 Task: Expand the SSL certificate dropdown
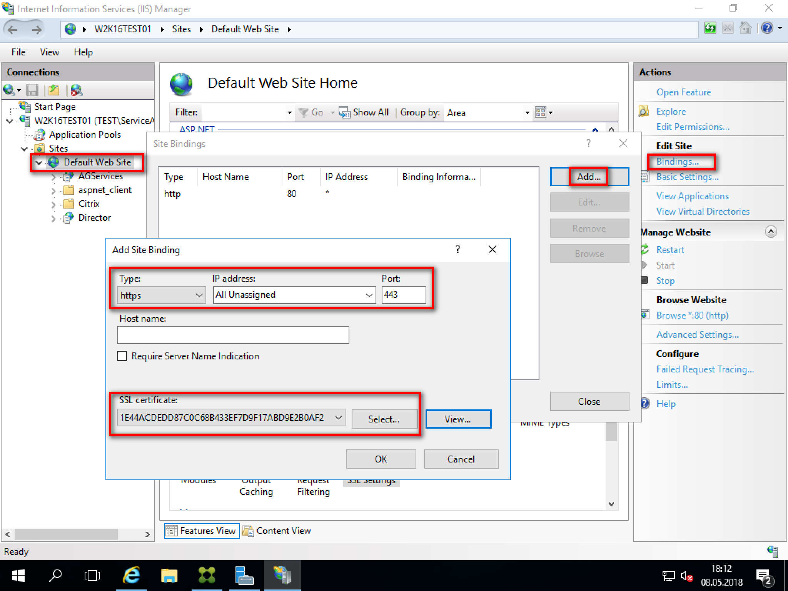[338, 418]
